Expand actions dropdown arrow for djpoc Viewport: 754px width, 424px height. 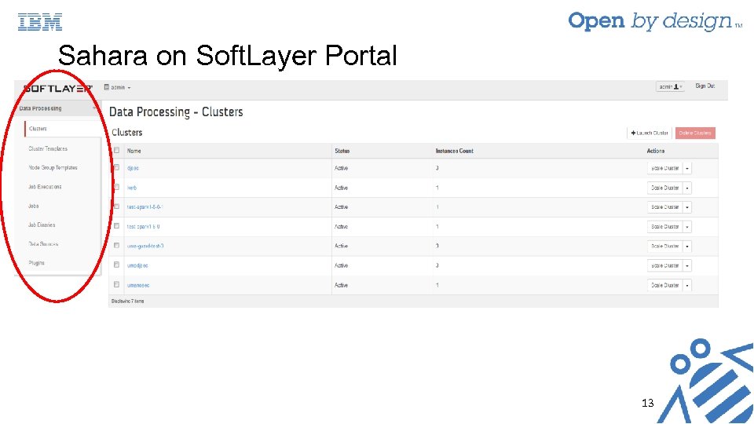(687, 168)
